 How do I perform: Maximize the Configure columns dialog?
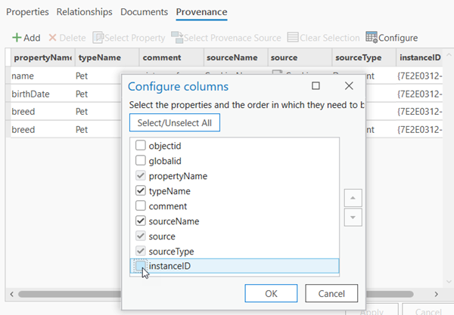pos(316,86)
